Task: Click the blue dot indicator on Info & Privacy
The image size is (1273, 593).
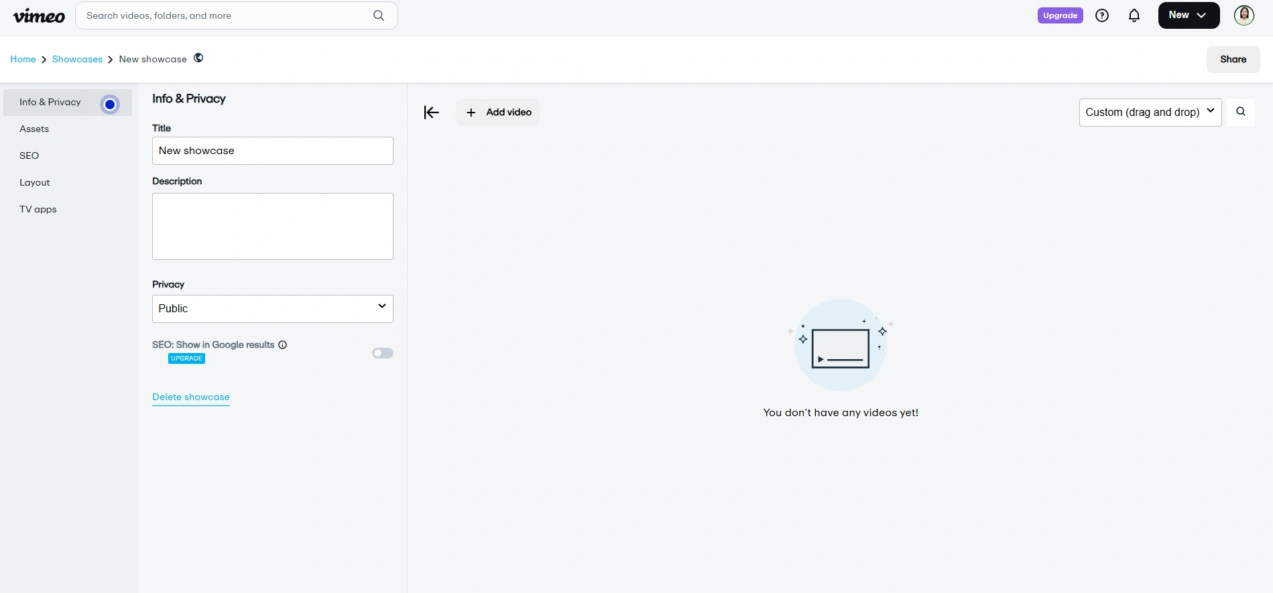Action: coord(110,105)
